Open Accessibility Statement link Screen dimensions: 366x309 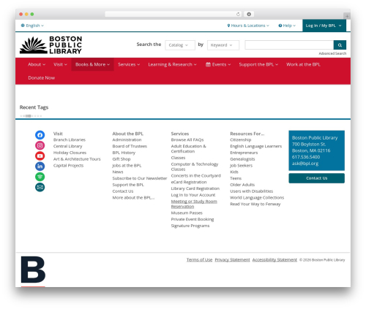274,260
